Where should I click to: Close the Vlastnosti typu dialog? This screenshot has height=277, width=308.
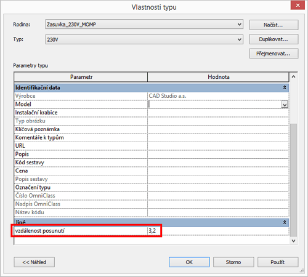click(x=298, y=6)
